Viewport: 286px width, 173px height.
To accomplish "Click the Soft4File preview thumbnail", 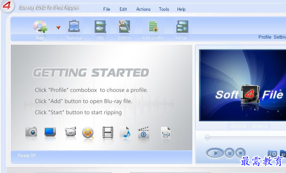I will 243,85.
